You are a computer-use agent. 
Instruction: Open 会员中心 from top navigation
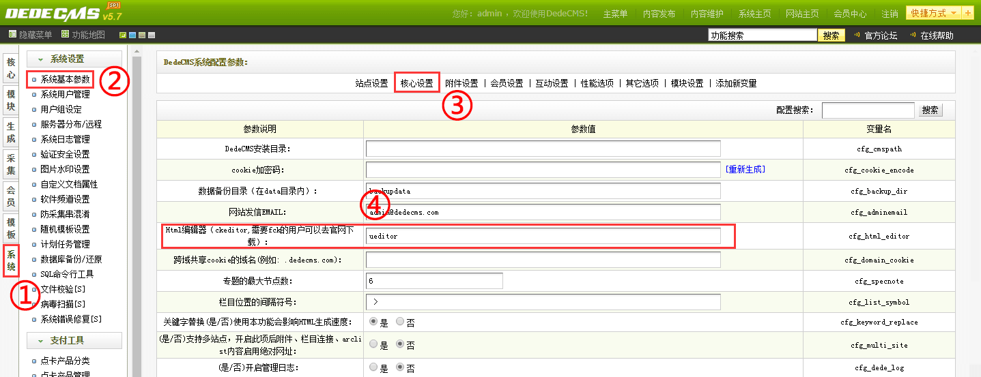coord(850,14)
